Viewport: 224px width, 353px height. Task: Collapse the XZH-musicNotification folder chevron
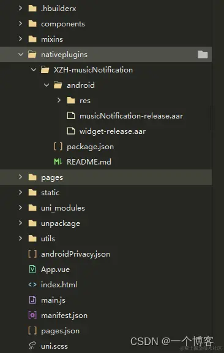coord(34,70)
